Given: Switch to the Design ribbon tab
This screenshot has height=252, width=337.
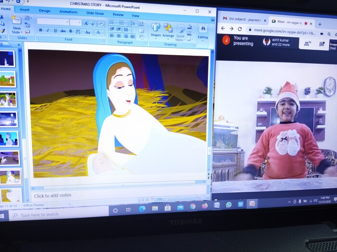Looking at the screenshot, I should [45, 11].
